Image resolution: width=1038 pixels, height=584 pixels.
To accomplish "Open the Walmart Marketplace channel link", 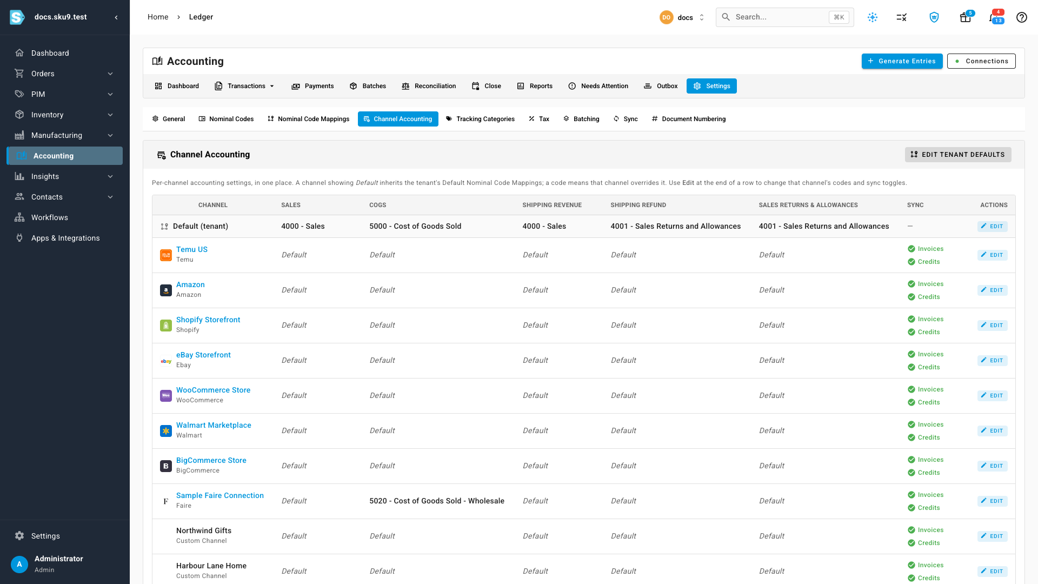I will tap(214, 426).
